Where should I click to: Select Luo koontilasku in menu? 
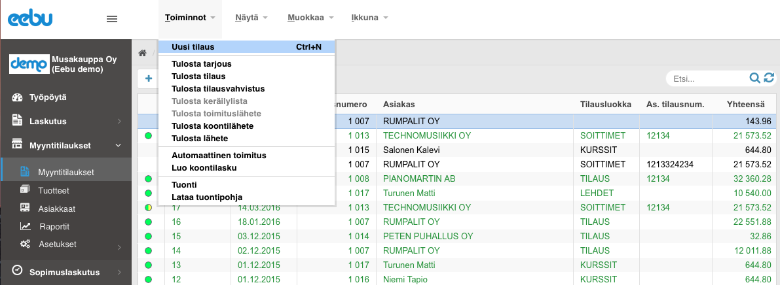pos(204,167)
